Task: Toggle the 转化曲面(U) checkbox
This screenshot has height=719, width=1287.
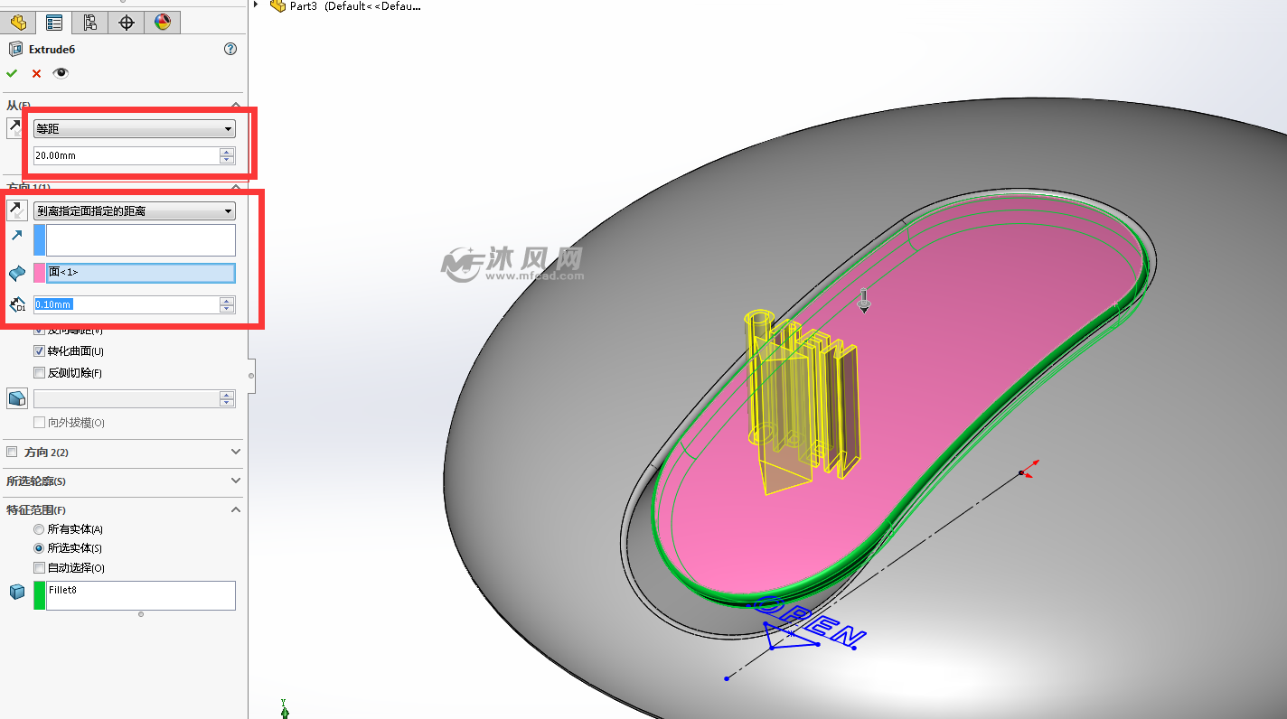Action: click(x=39, y=351)
